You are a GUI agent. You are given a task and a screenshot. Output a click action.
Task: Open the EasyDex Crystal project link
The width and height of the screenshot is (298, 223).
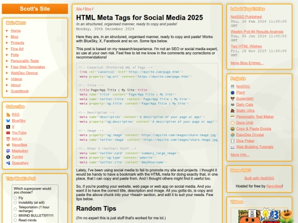pos(250,135)
